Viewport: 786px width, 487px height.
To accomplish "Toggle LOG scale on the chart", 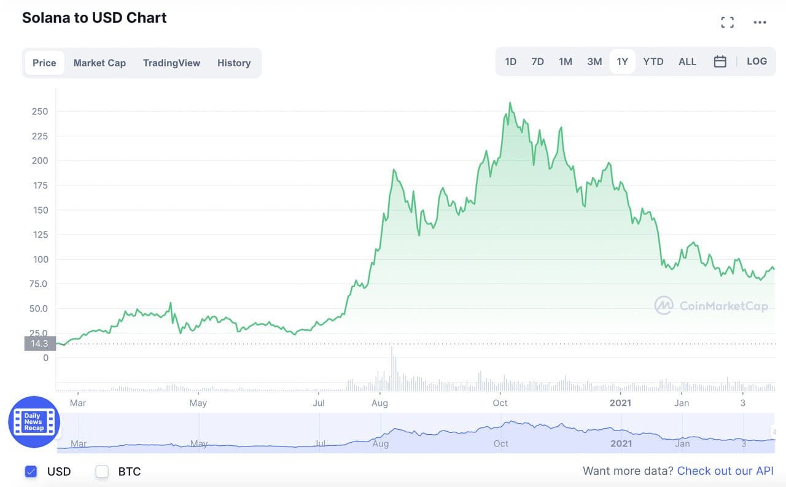I will coord(757,61).
